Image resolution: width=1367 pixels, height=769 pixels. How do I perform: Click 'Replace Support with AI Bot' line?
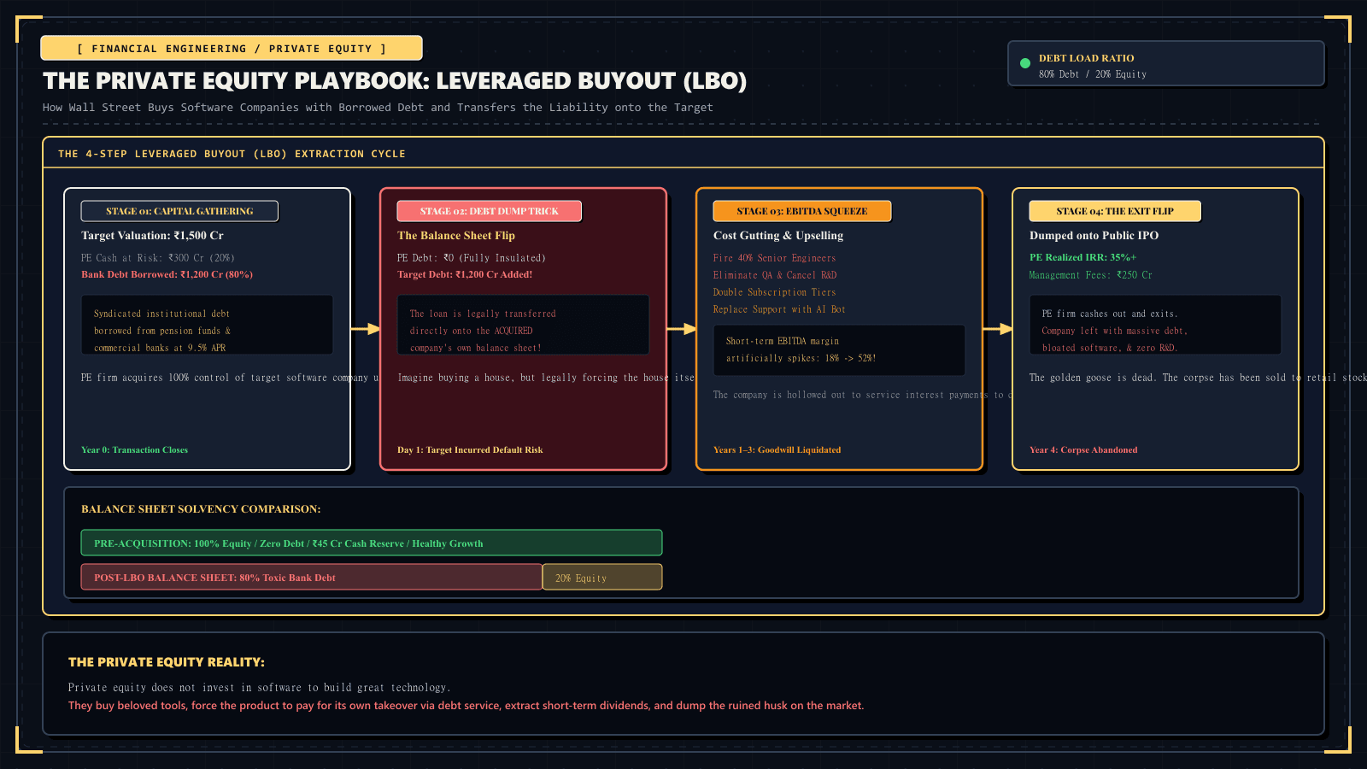pyautogui.click(x=779, y=309)
